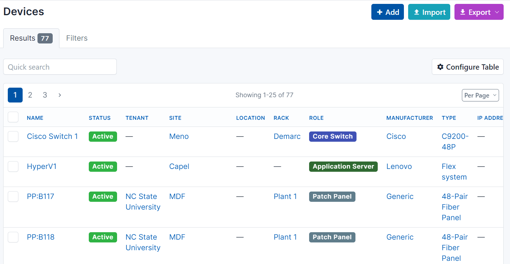Sort the table by Name column
The height and width of the screenshot is (264, 510).
pyautogui.click(x=35, y=118)
